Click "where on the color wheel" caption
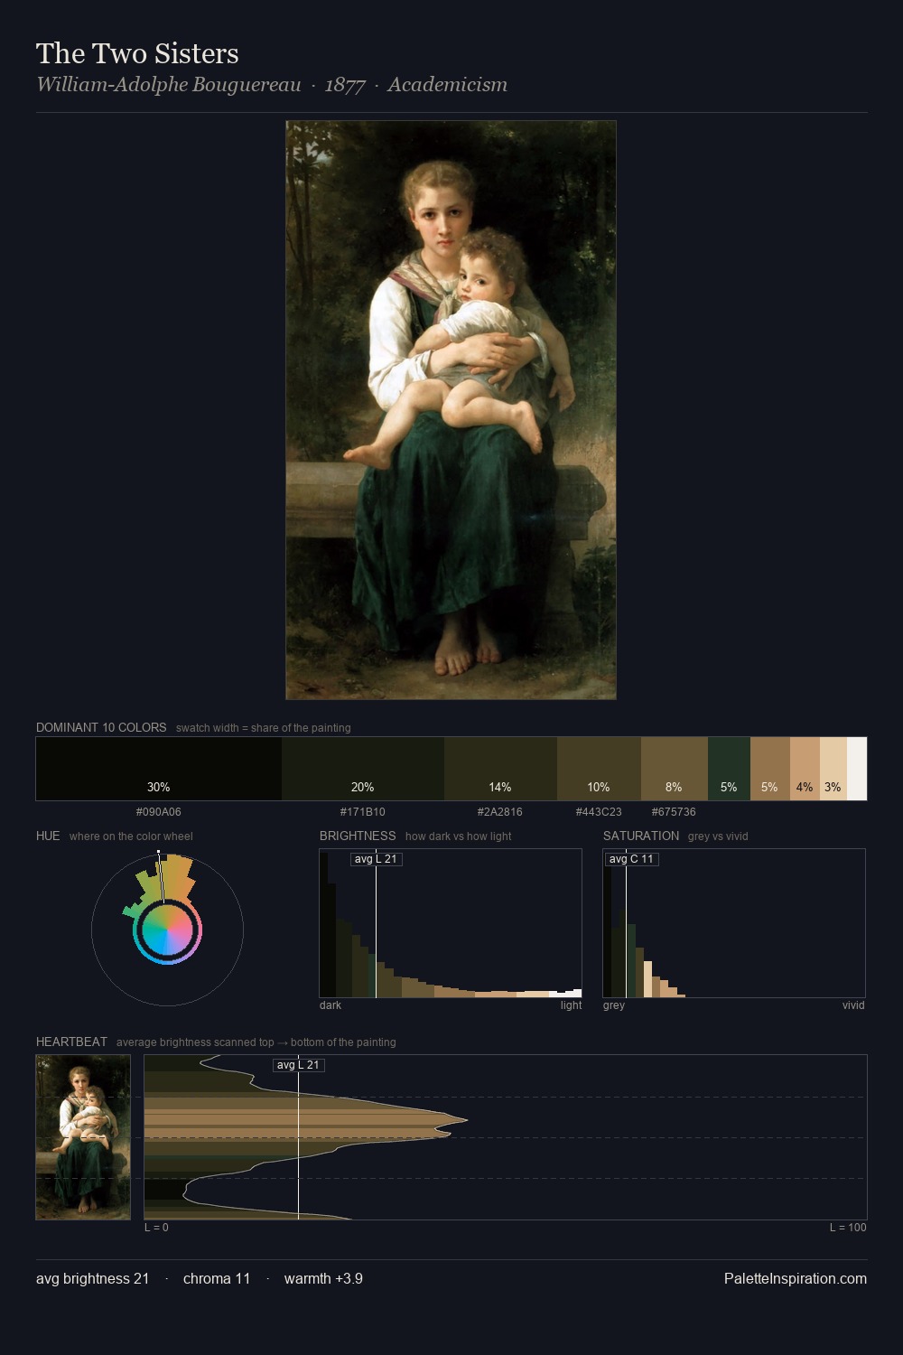Screen dimensions: 903x1355 131,836
